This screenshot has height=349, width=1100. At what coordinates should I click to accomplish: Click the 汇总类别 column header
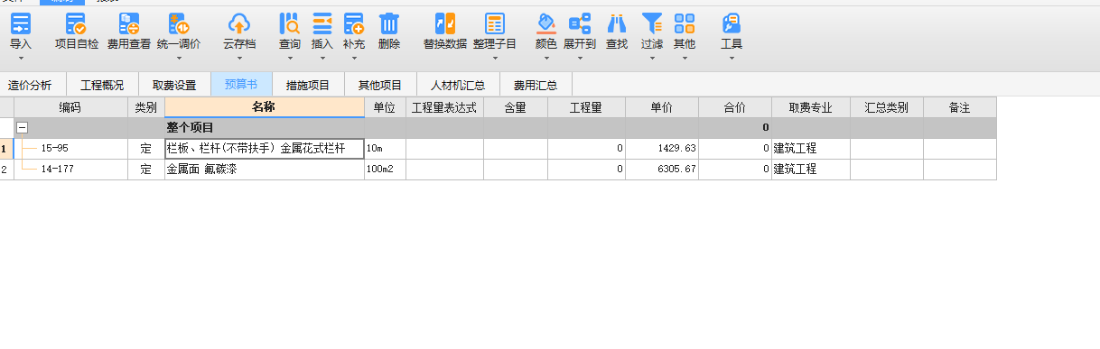887,107
